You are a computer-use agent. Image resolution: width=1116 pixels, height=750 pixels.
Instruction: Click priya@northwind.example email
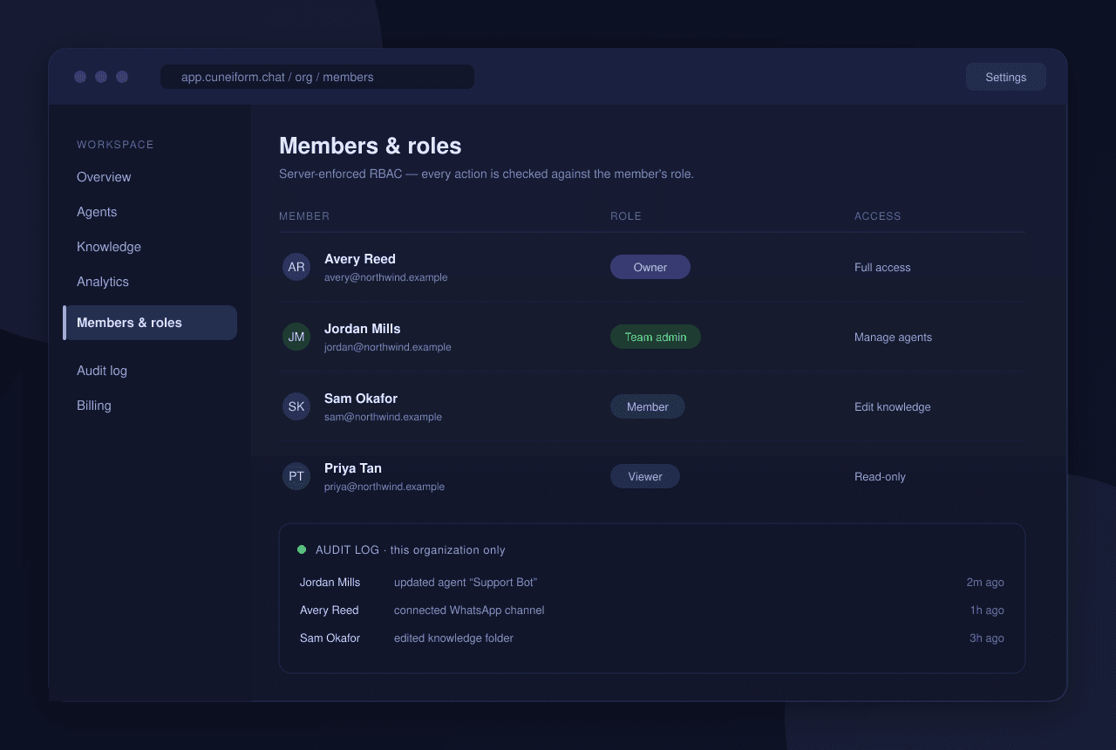point(384,487)
